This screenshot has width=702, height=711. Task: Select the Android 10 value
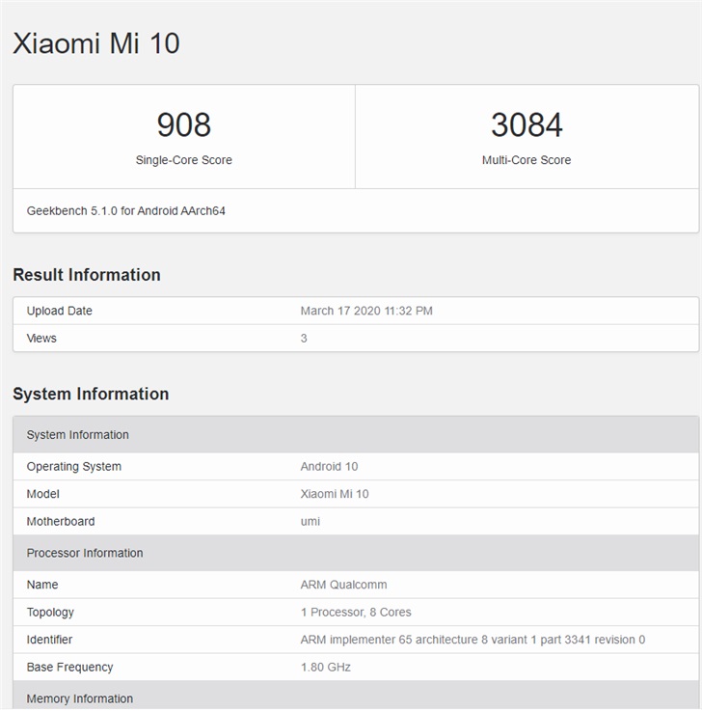pyautogui.click(x=329, y=466)
